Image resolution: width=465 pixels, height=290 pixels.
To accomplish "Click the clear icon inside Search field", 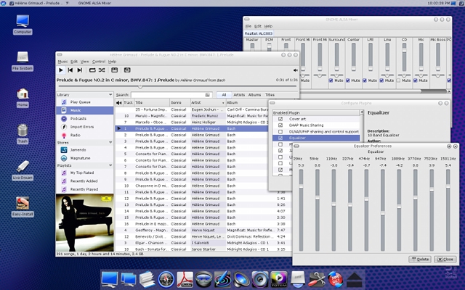I will coord(208,95).
